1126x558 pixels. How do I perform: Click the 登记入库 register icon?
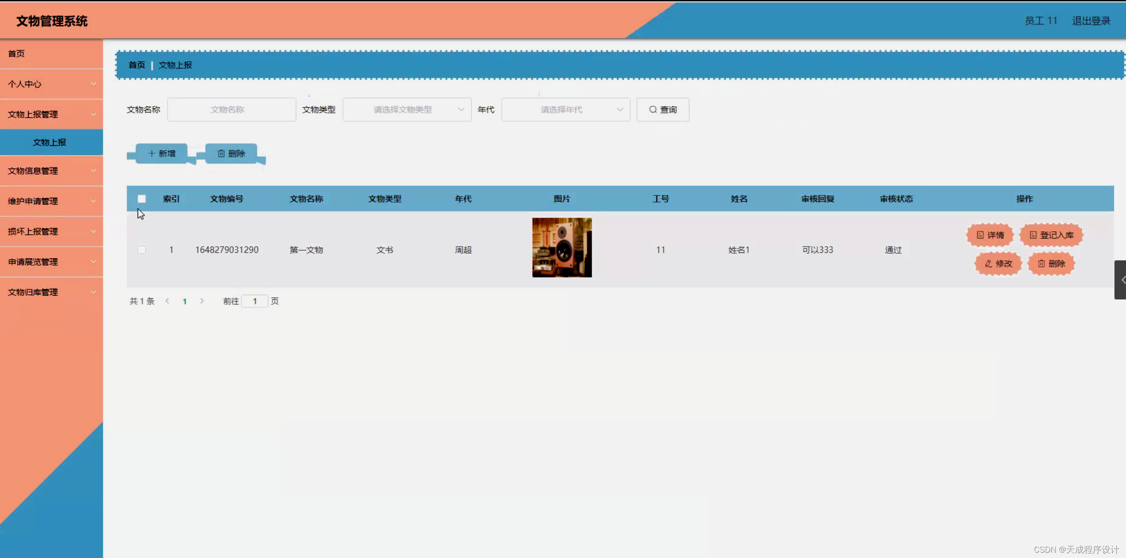[x=1034, y=235]
